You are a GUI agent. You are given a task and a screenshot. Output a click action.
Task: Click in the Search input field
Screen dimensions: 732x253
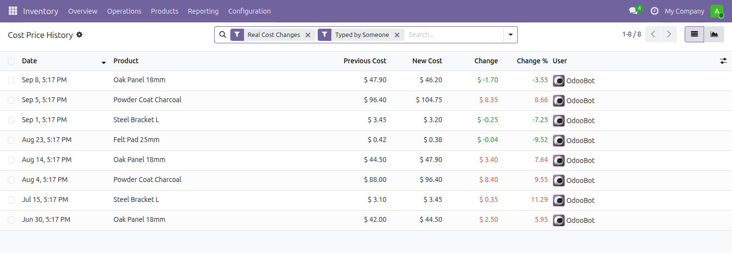click(454, 35)
